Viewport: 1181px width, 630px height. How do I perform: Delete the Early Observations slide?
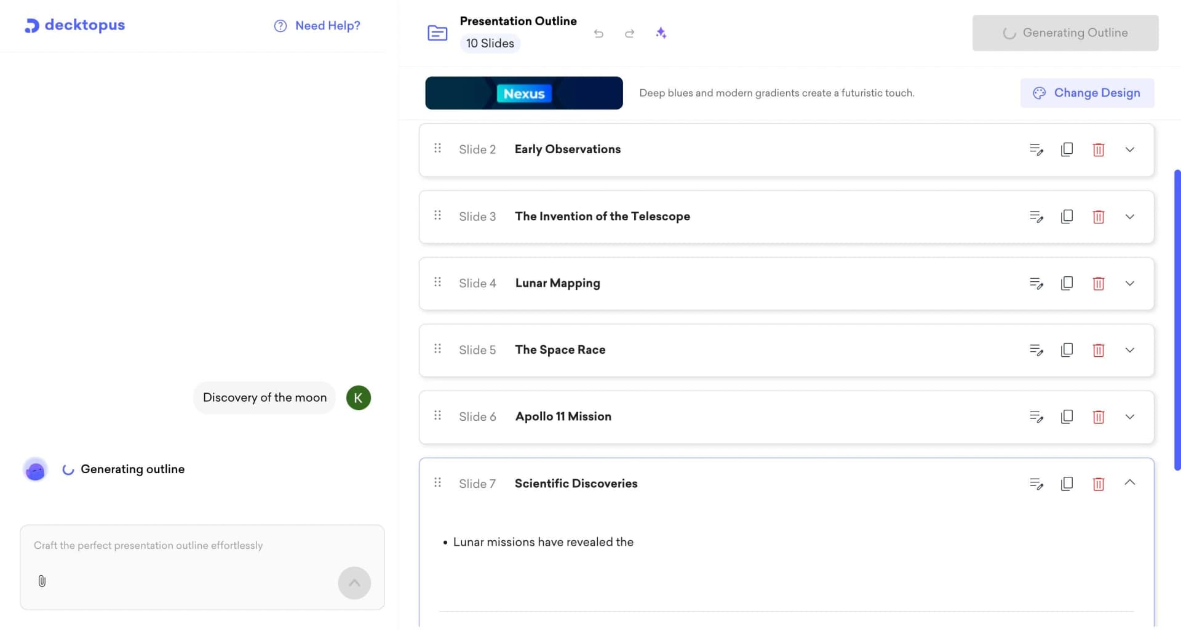pyautogui.click(x=1099, y=150)
